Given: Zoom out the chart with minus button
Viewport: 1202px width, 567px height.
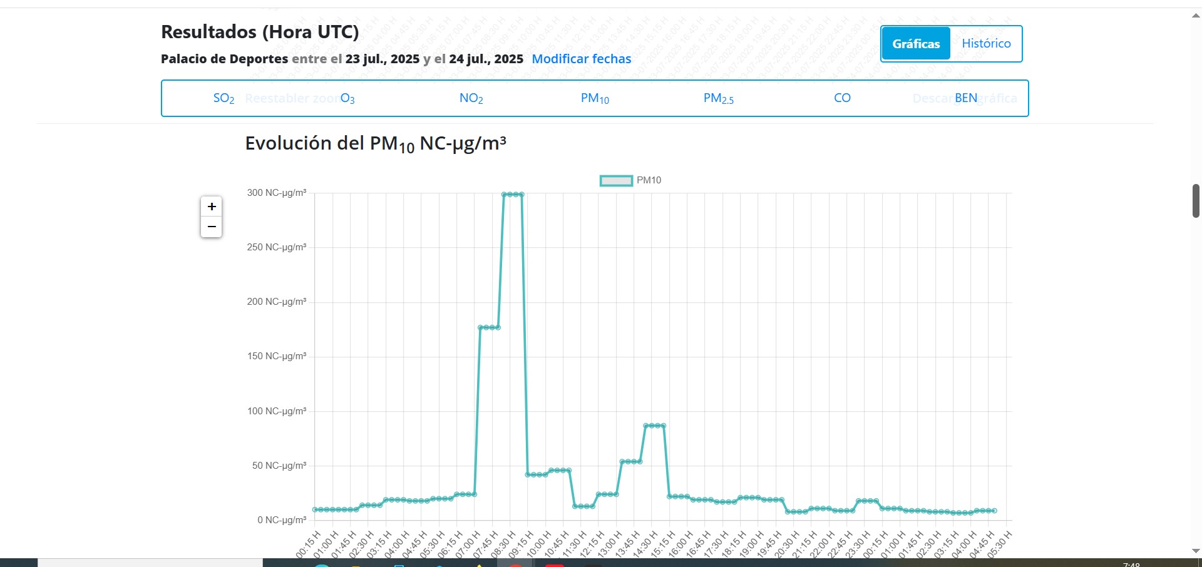Looking at the screenshot, I should [212, 227].
